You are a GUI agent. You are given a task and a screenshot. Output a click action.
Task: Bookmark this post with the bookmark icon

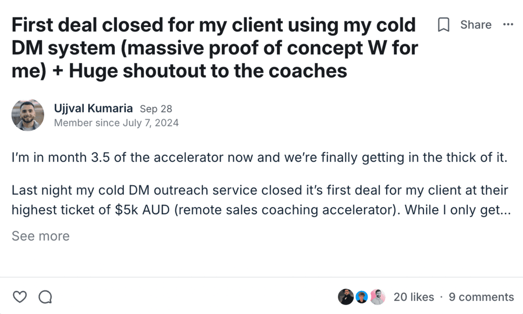[444, 25]
